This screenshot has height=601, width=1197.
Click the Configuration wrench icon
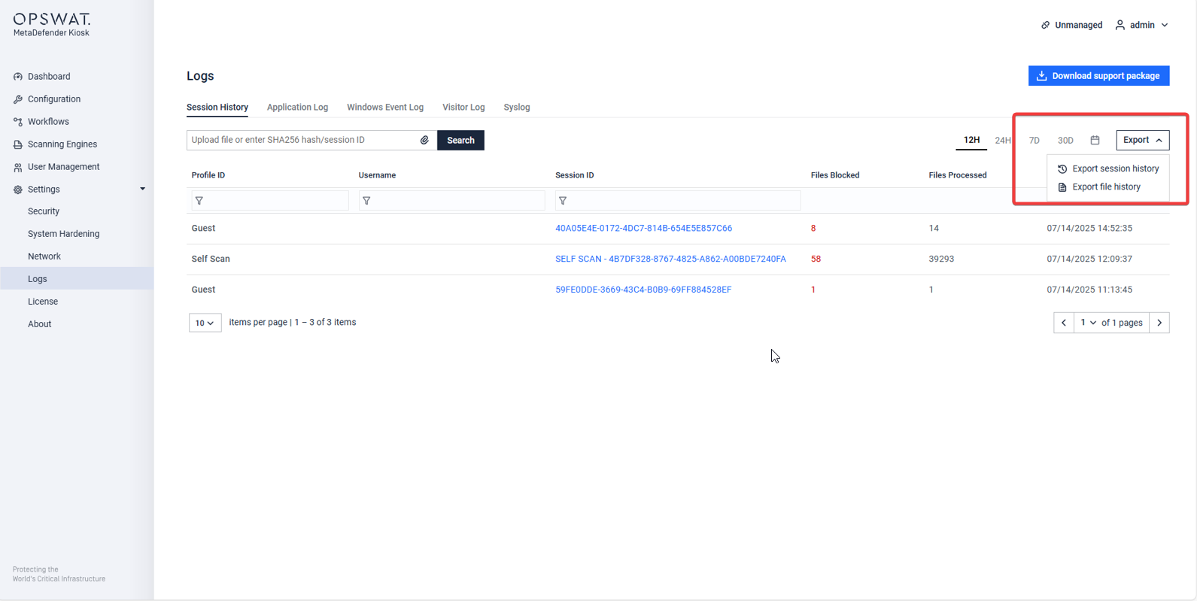coord(18,99)
